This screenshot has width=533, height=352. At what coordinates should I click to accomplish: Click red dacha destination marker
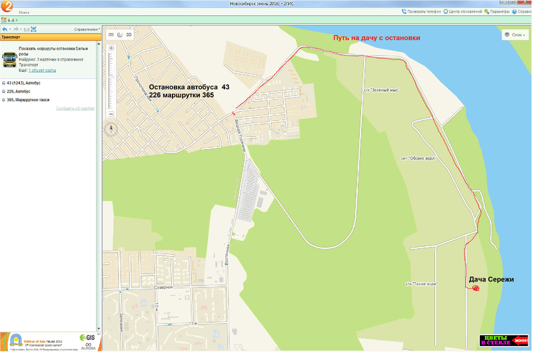click(476, 288)
